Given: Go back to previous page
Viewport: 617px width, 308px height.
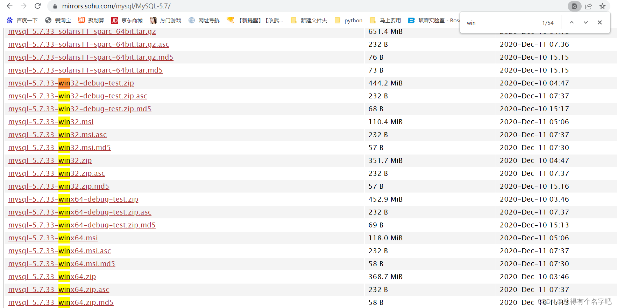Looking at the screenshot, I should coord(9,6).
